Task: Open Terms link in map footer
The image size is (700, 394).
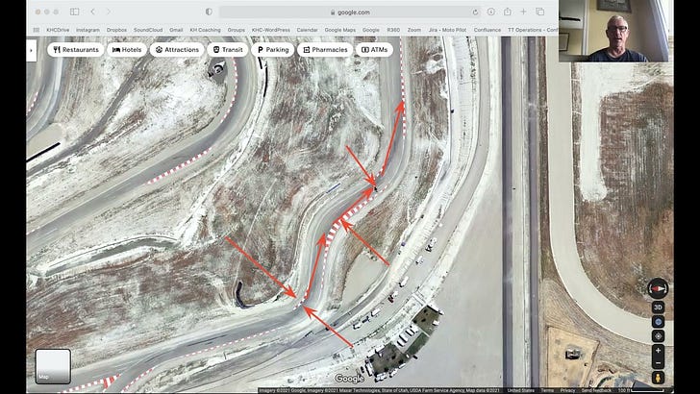Action: coord(547,390)
